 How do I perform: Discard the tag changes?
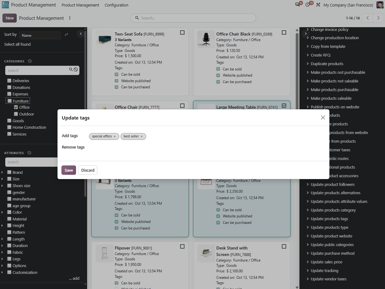tap(88, 170)
